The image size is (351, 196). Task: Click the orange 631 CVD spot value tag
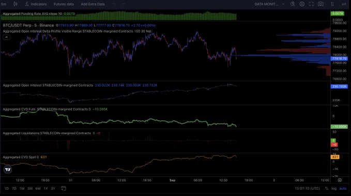point(335,157)
